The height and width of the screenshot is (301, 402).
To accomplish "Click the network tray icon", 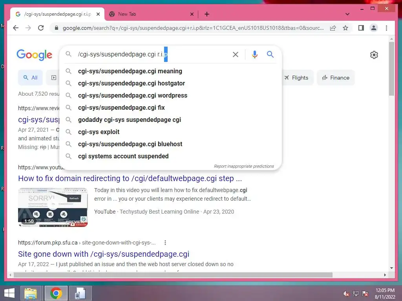I will tap(356, 294).
